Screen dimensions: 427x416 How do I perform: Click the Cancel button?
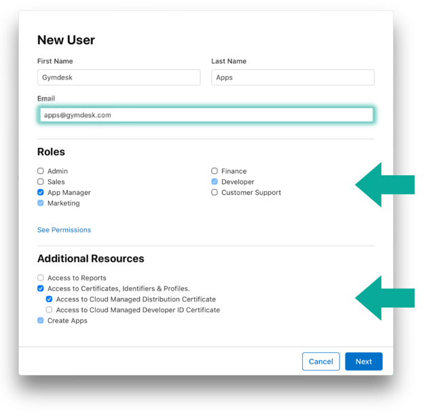click(x=320, y=362)
